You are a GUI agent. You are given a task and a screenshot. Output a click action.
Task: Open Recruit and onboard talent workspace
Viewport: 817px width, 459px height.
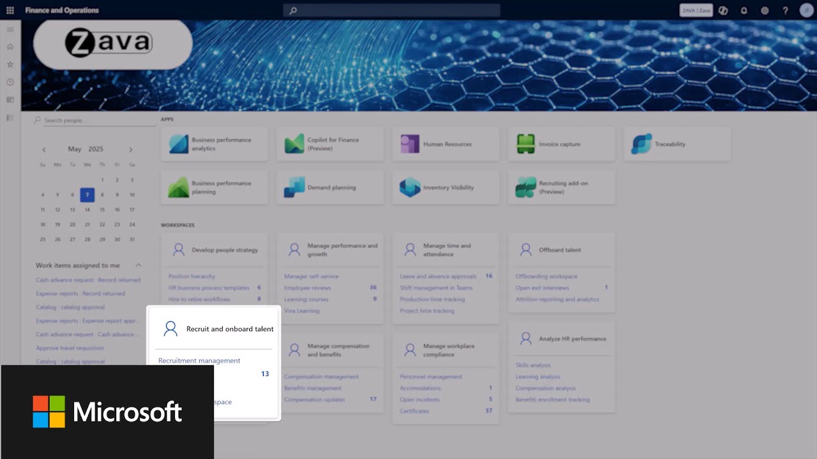coord(230,329)
